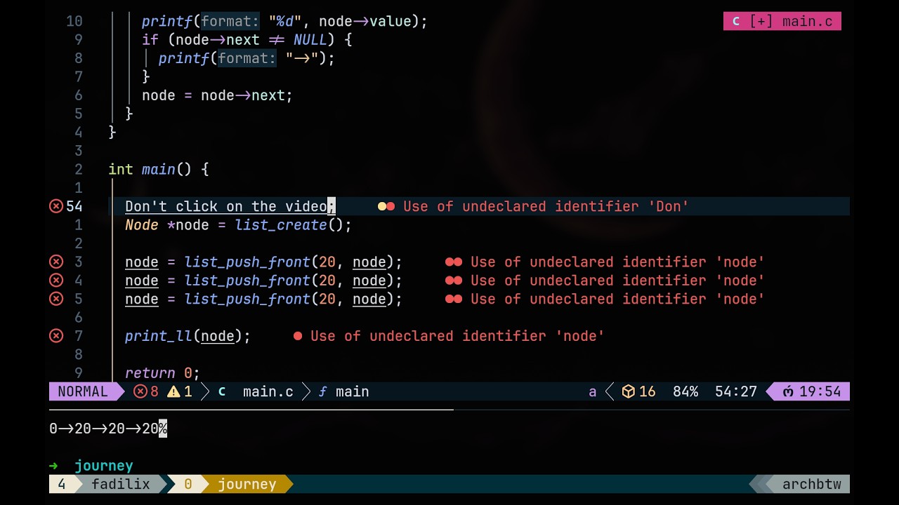Click the package box icon showing 16
This screenshot has width=899, height=505.
(629, 391)
